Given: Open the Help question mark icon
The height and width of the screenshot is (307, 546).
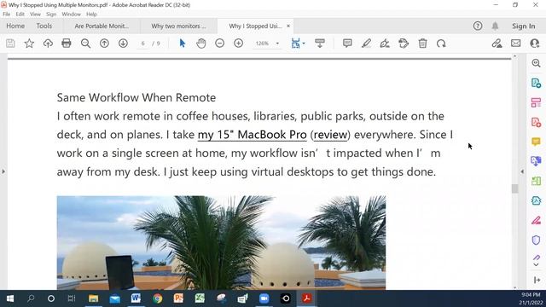Looking at the screenshot, I should pyautogui.click(x=478, y=26).
